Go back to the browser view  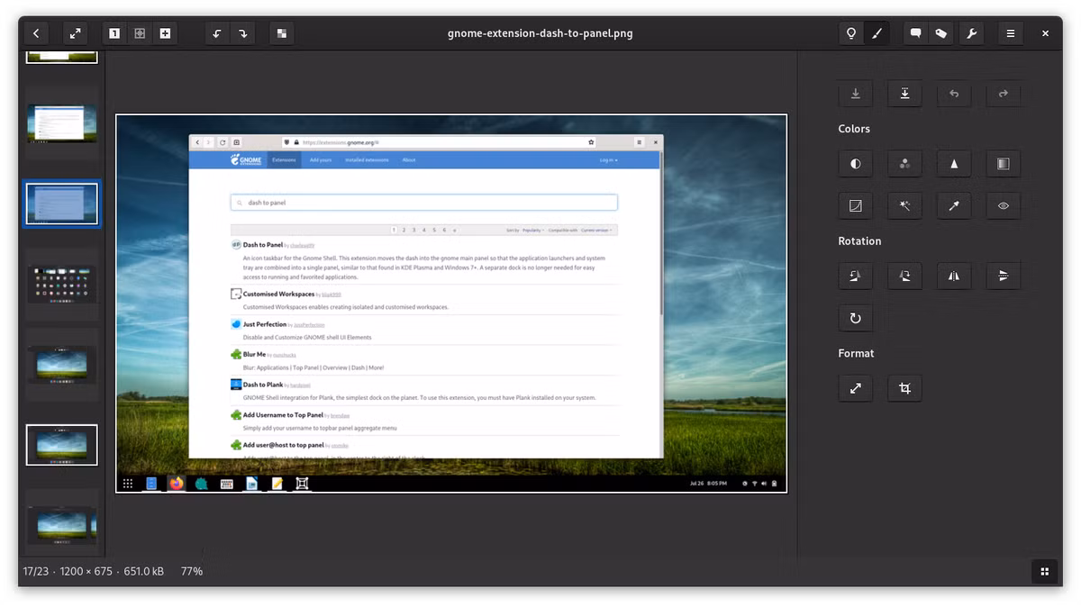point(36,33)
